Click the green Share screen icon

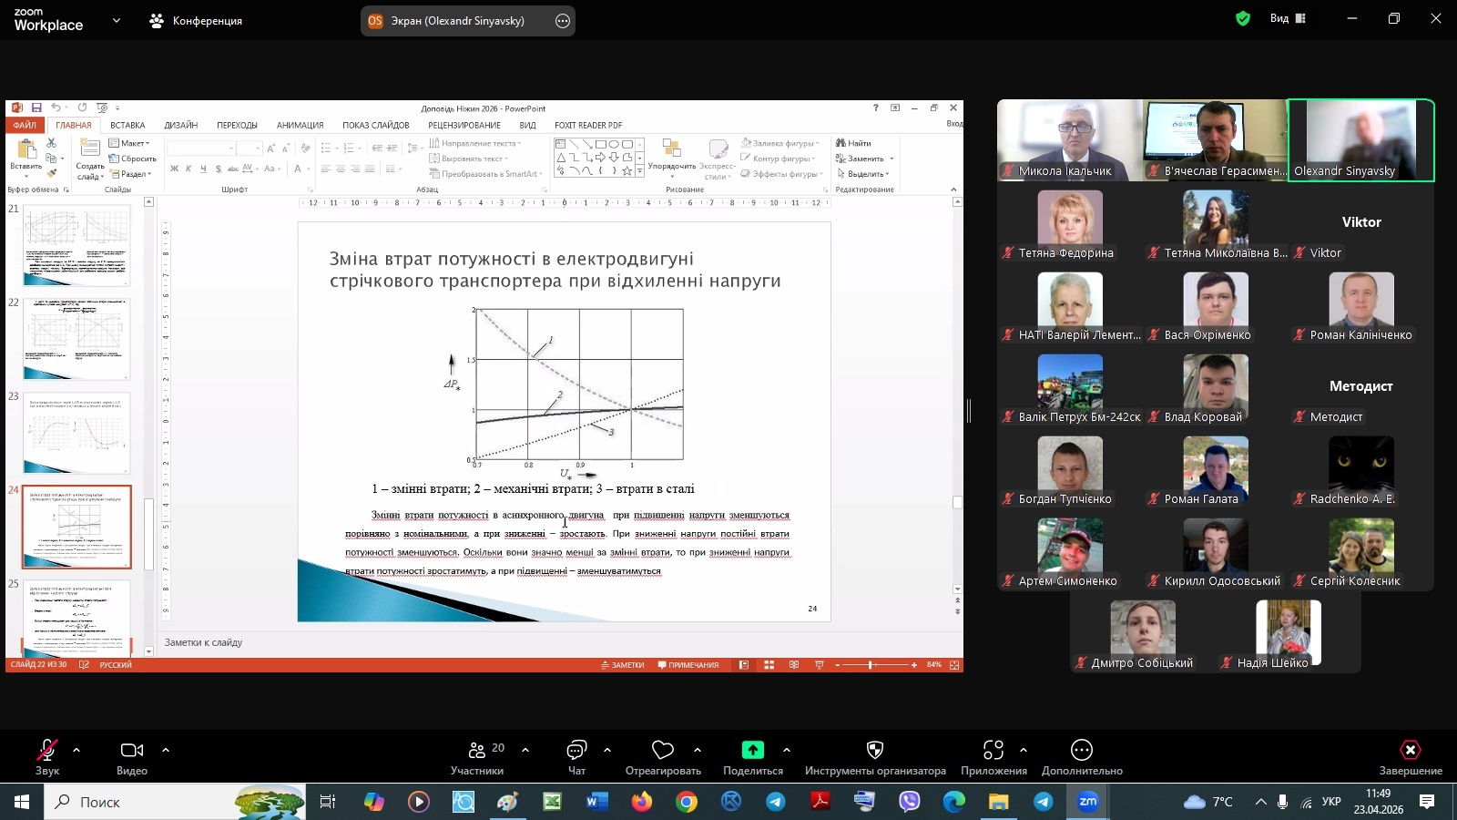tap(752, 750)
